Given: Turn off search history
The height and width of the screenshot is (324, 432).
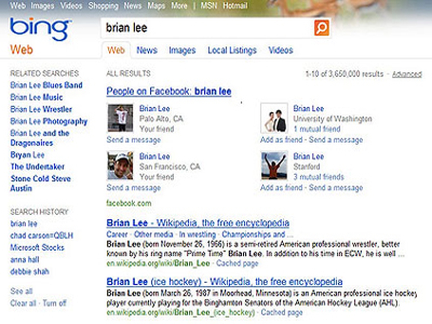Looking at the screenshot, I should (x=54, y=303).
